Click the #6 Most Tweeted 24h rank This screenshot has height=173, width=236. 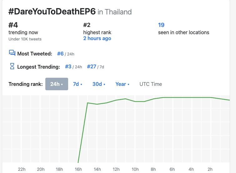click(60, 54)
